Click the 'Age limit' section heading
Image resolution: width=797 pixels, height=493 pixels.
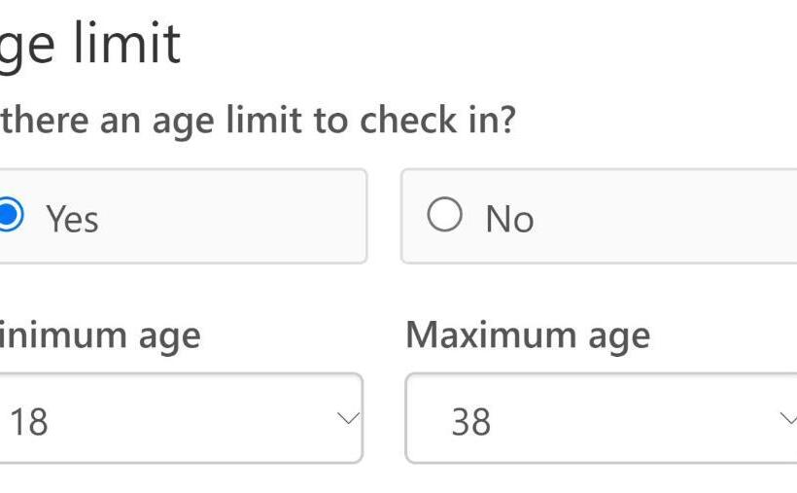90,42
